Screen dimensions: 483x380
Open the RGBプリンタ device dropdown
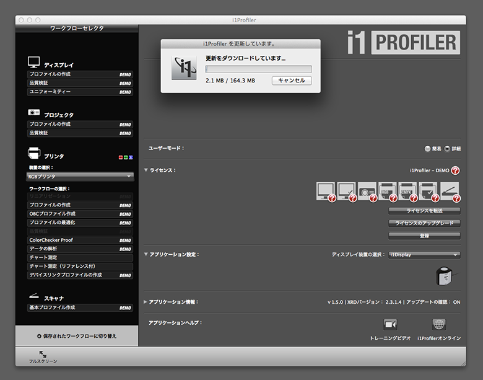[80, 177]
